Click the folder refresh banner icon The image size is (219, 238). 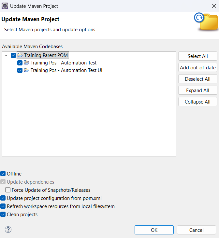pyautogui.click(x=206, y=21)
